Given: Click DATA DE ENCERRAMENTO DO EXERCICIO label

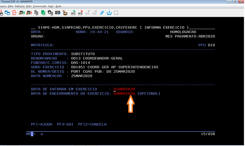Looking at the screenshot, I should point(71,94).
